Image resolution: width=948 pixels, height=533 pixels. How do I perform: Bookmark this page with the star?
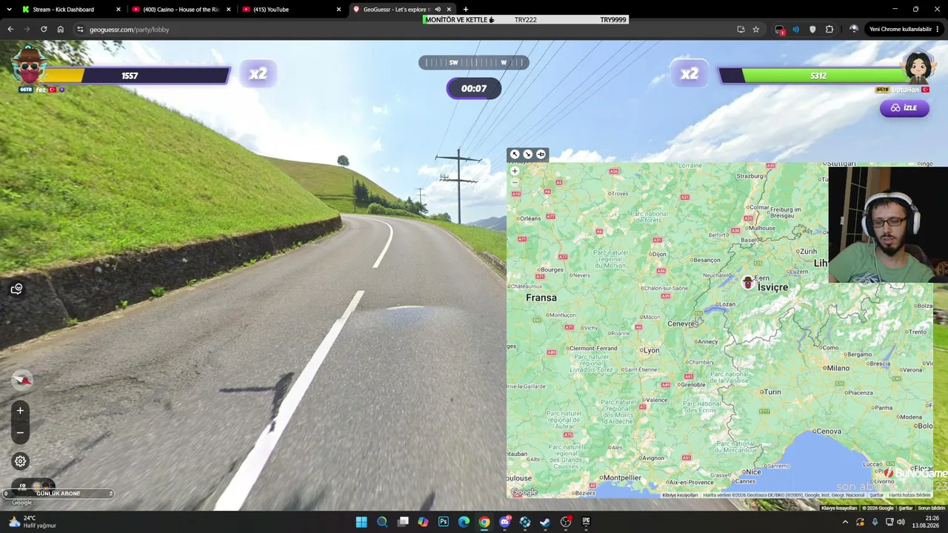click(755, 30)
